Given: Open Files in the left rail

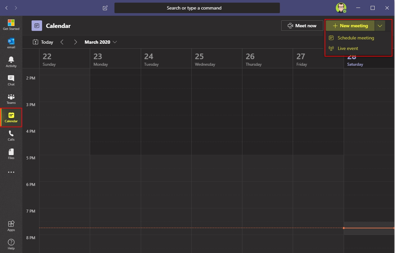Looking at the screenshot, I should 11,153.
